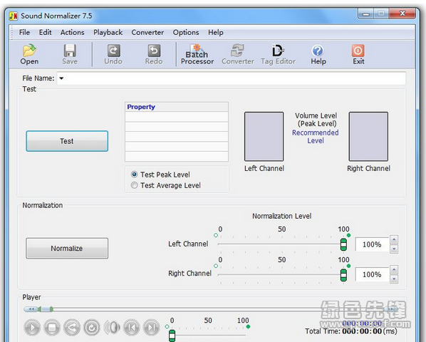Click the player loop circular button
Viewport: 426px width, 342px height.
pos(92,328)
